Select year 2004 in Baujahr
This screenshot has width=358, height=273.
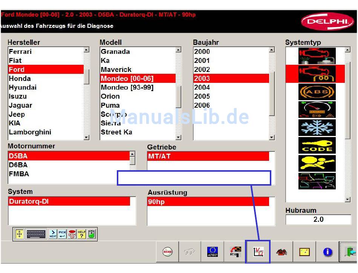click(231, 87)
